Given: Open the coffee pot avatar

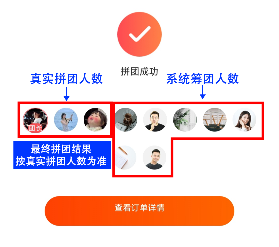Looking at the screenshot, I should (x=126, y=120).
